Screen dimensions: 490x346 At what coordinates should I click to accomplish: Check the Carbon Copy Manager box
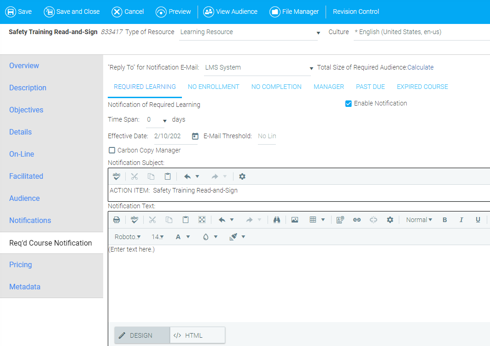coord(112,150)
